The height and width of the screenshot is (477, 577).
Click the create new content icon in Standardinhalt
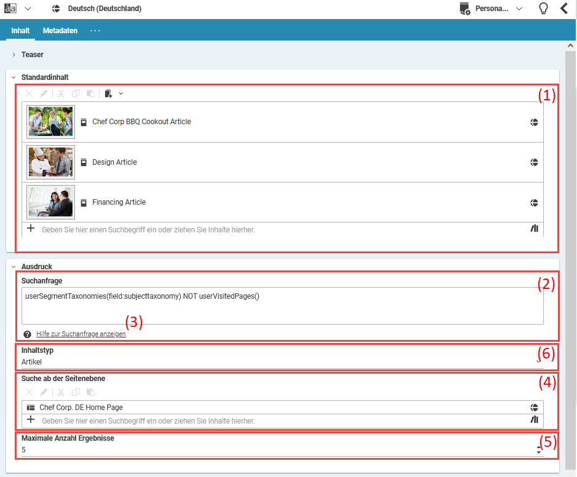[109, 94]
